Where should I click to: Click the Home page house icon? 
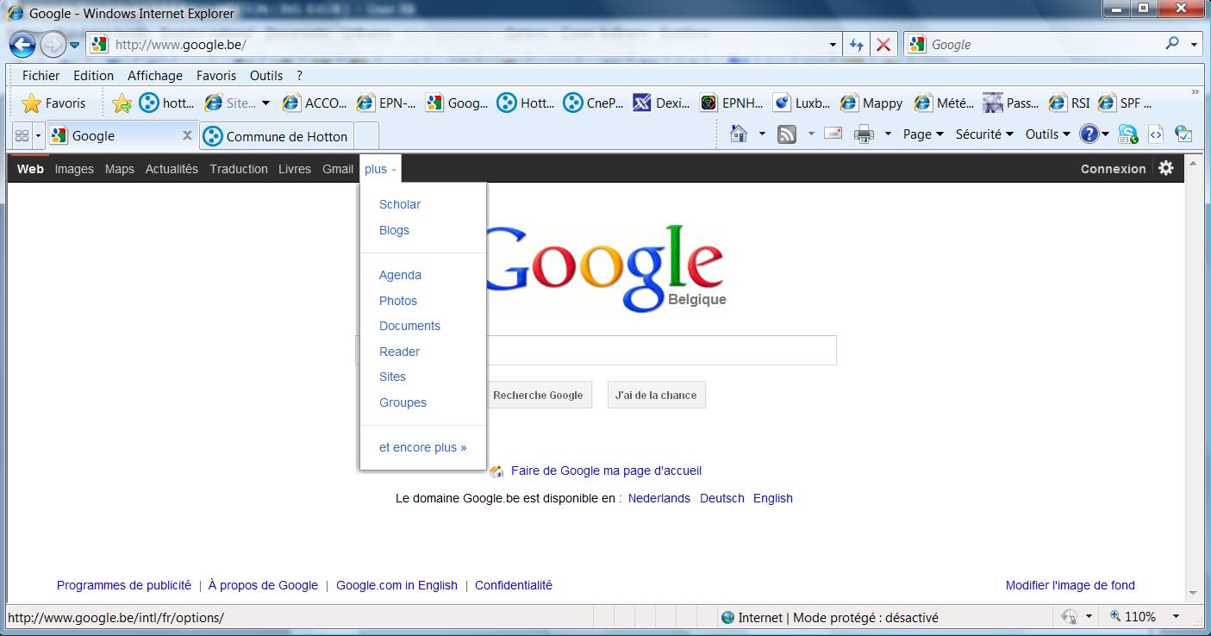point(739,134)
